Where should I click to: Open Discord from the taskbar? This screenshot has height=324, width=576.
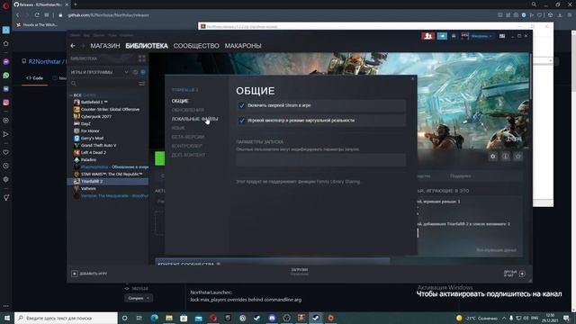click(x=272, y=318)
